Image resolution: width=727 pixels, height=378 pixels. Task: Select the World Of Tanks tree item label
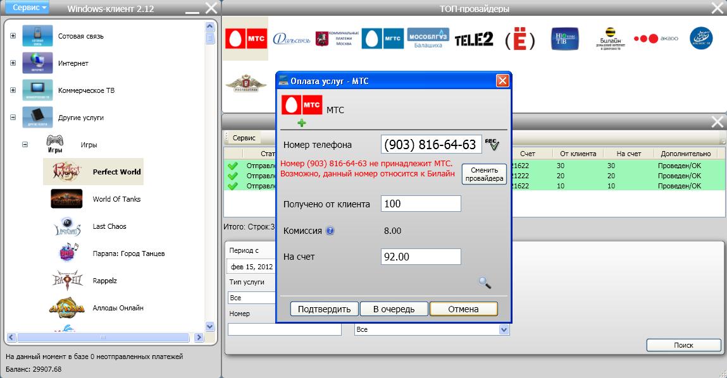point(116,198)
